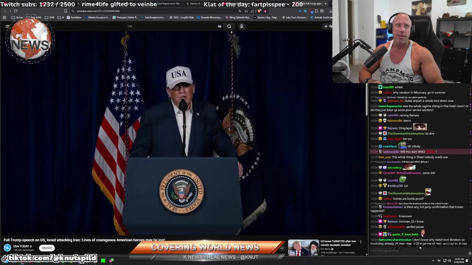Open the taskbar network icon

pos(445,261)
